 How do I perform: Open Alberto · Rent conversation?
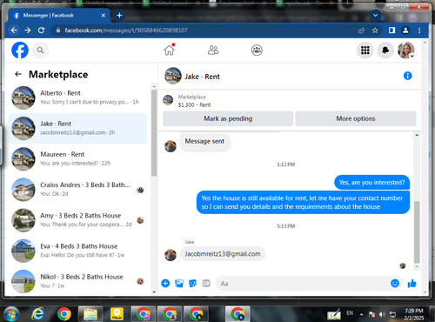pyautogui.click(x=77, y=97)
